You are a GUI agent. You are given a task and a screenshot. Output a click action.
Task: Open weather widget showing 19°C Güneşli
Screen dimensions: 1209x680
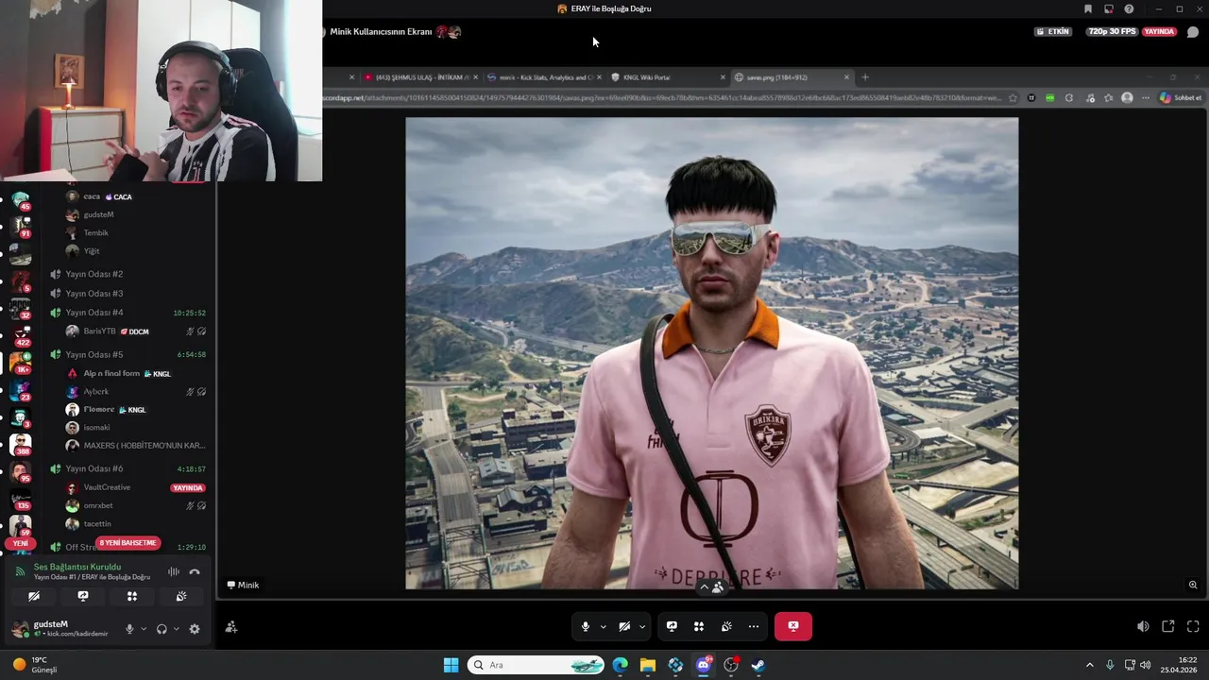click(34, 665)
